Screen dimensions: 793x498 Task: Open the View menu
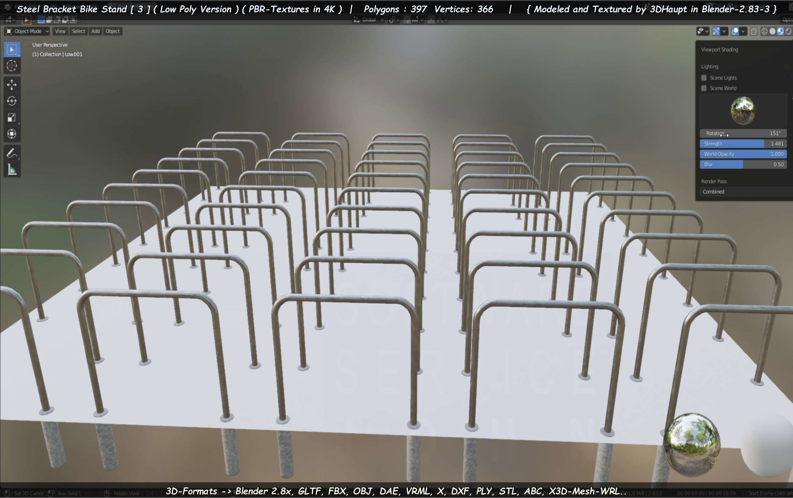60,31
